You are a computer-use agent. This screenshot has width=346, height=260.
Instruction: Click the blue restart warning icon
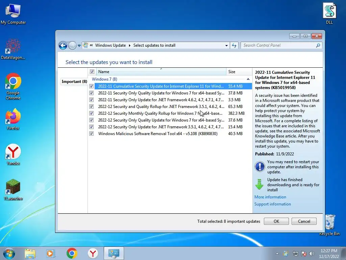[x=259, y=167]
